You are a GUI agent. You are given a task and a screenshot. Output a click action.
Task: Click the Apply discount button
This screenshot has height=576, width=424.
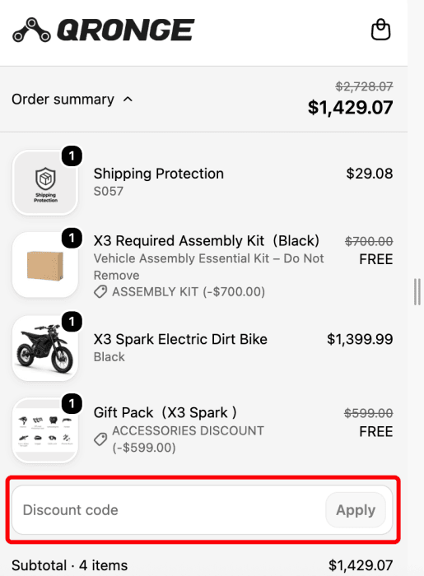[x=356, y=510]
